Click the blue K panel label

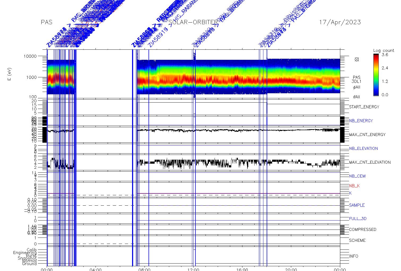pos(350,193)
